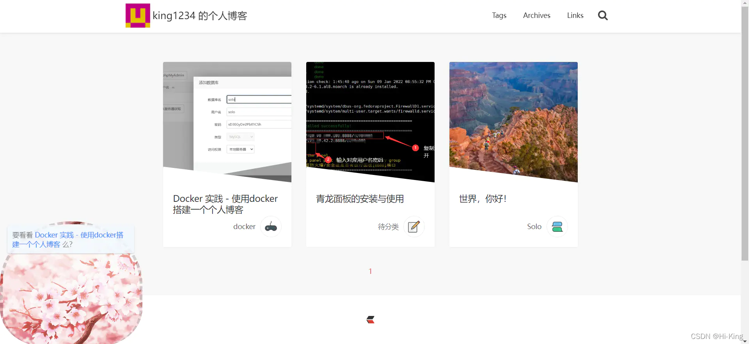Open the Archives page
Viewport: 749px width, 344px height.
click(536, 16)
